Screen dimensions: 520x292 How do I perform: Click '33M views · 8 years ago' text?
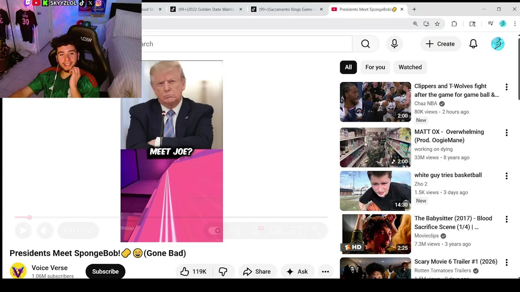[442, 157]
